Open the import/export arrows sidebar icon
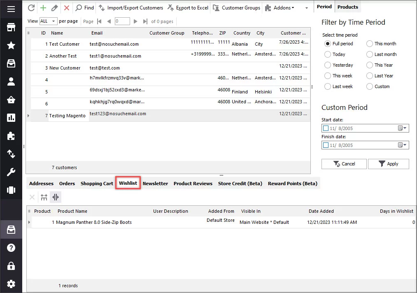 coord(11,153)
